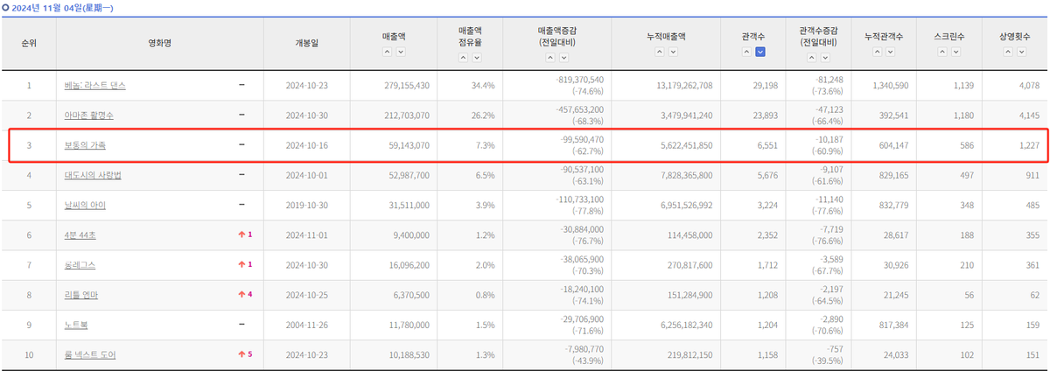This screenshot has width=1050, height=371.
Task: Sort 관객수증감 (전일대비) descending arrow
Action: click(825, 58)
